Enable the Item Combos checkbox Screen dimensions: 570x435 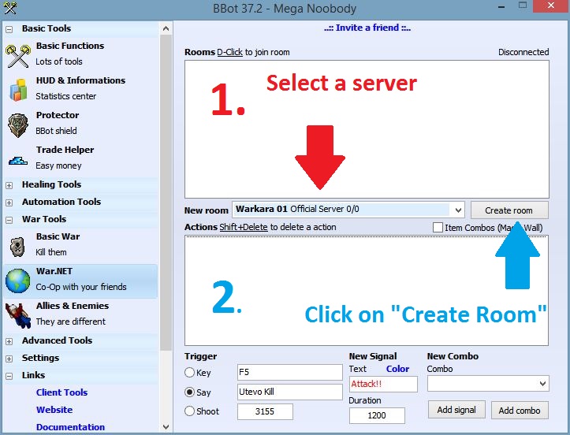[438, 228]
